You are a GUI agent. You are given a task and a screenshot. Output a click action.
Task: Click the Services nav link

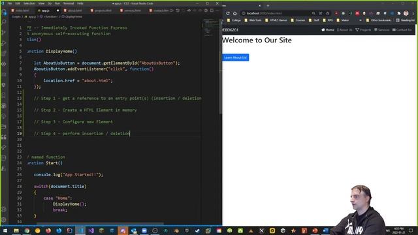tap(381, 30)
